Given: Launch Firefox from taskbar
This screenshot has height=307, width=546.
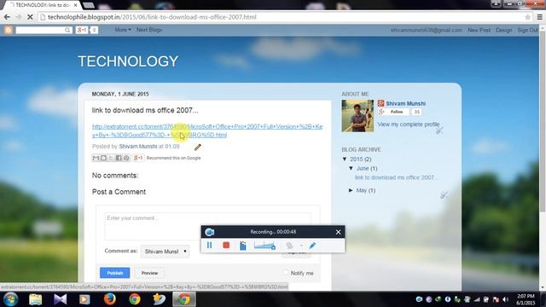Looking at the screenshot, I should (x=109, y=299).
